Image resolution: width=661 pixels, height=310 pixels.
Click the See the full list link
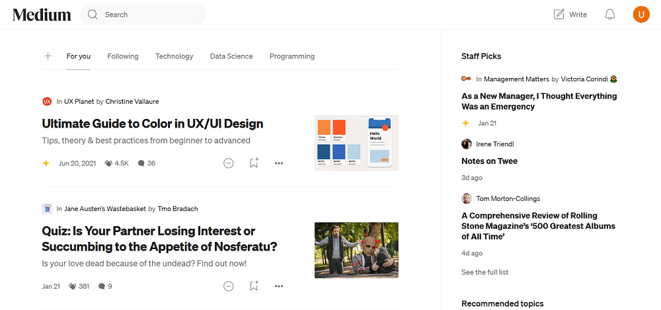click(485, 272)
